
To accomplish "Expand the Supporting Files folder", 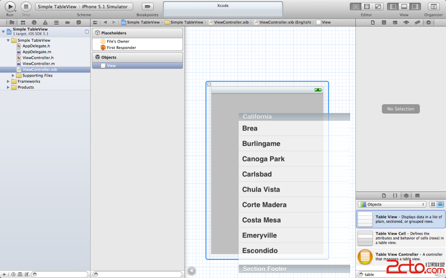I will [x=14, y=76].
